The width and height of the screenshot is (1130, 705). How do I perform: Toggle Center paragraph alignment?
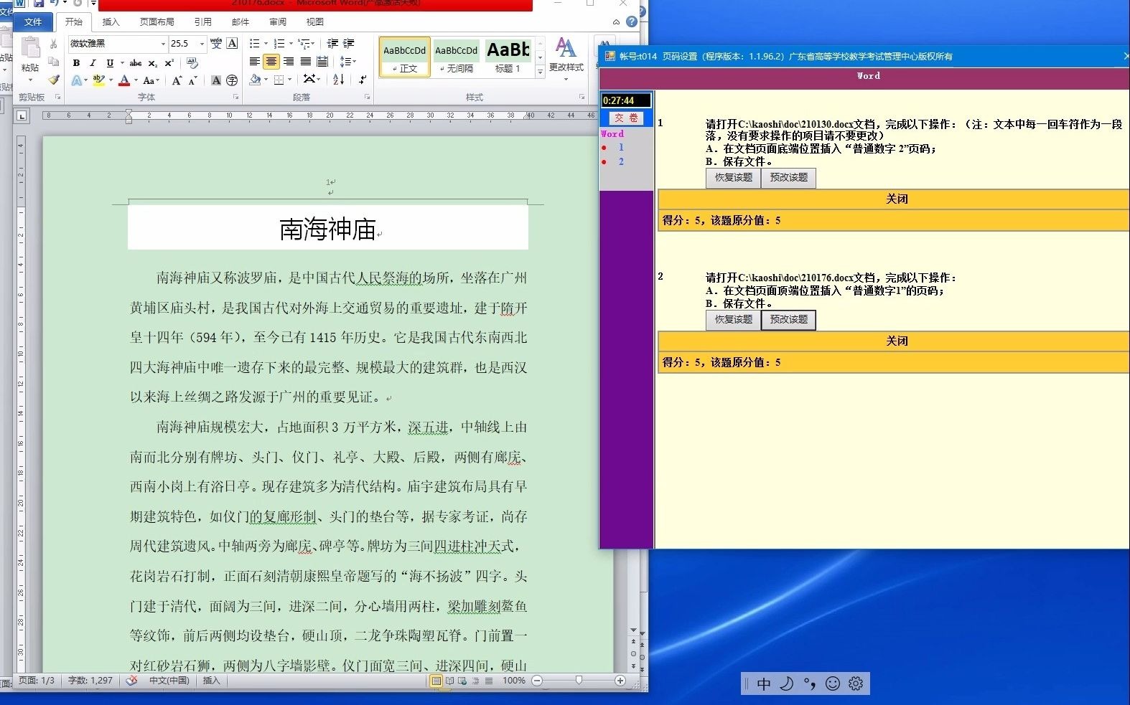[271, 62]
